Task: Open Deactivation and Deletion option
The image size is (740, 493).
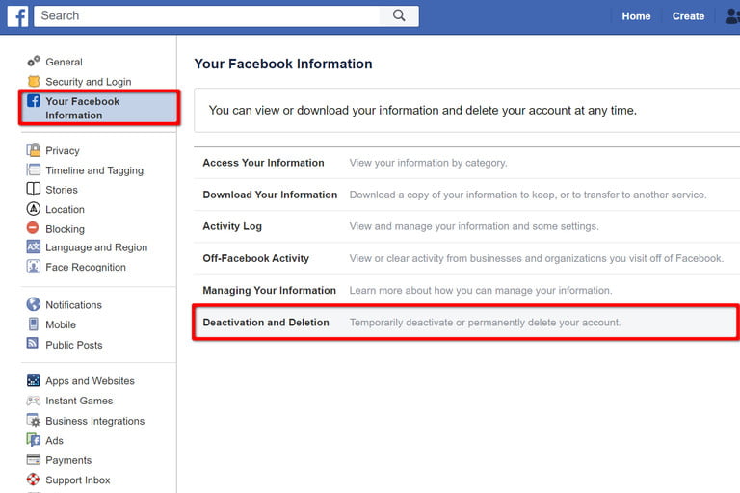Action: pyautogui.click(x=266, y=323)
